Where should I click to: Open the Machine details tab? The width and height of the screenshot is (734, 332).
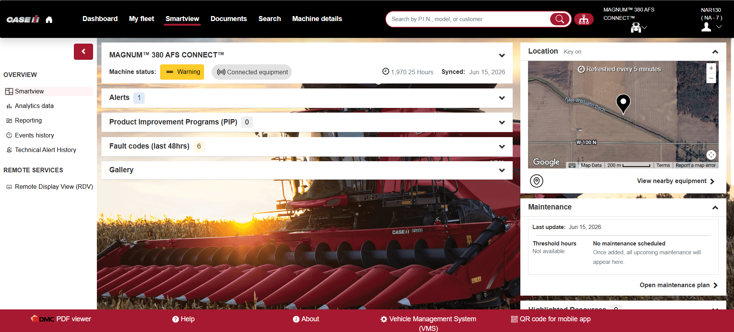pos(317,19)
